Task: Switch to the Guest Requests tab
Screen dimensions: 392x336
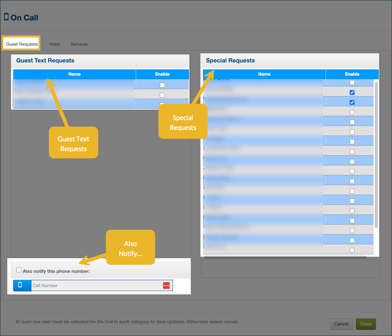Action: 22,44
